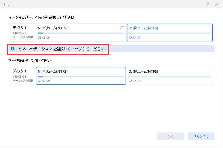
Task: Click the help question mark icon
Action: pos(208,4)
